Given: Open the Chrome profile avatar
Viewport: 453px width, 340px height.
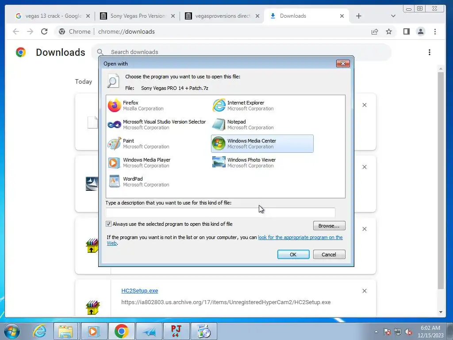Looking at the screenshot, I should click(x=421, y=31).
